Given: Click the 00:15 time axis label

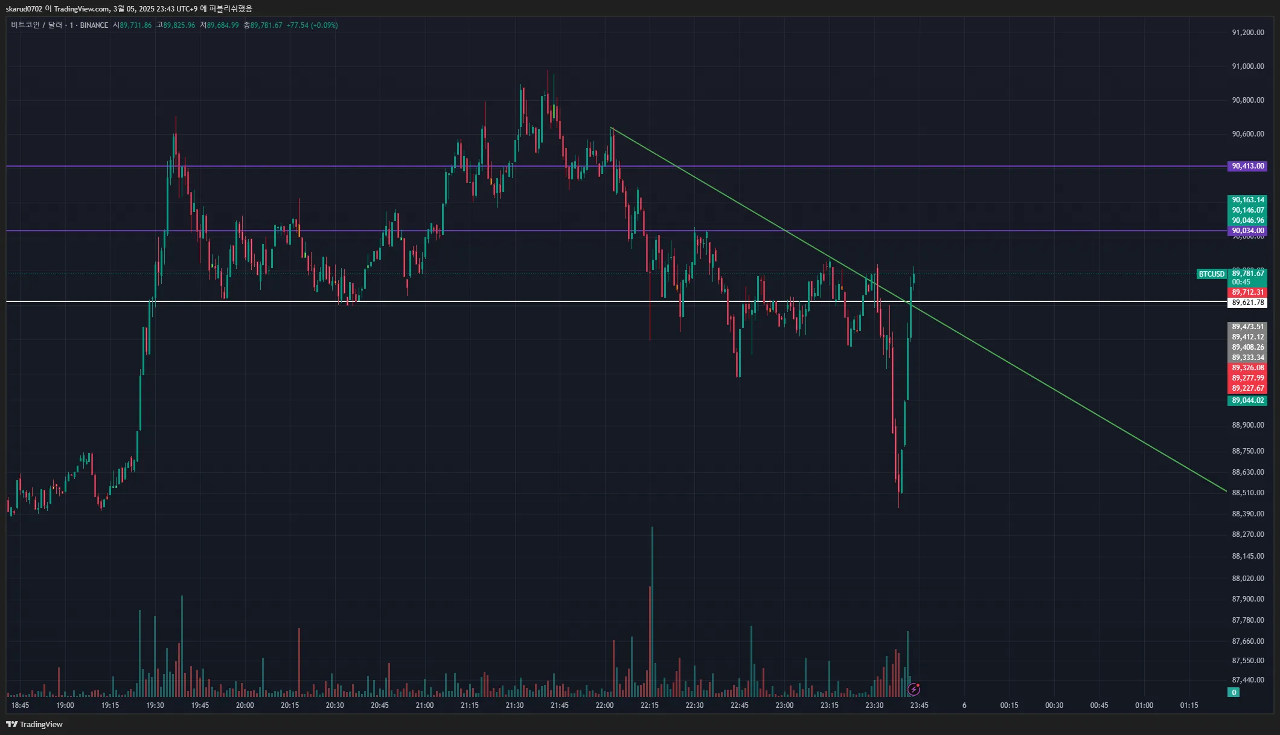Looking at the screenshot, I should pyautogui.click(x=1010, y=705).
